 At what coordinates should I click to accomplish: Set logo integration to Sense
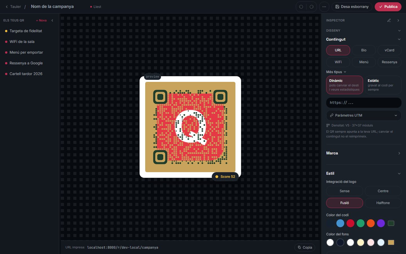click(345, 191)
